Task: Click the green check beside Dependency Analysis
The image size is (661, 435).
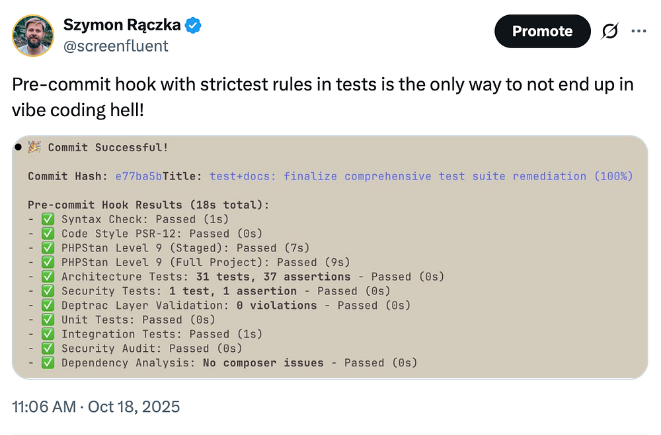Action: click(x=48, y=362)
